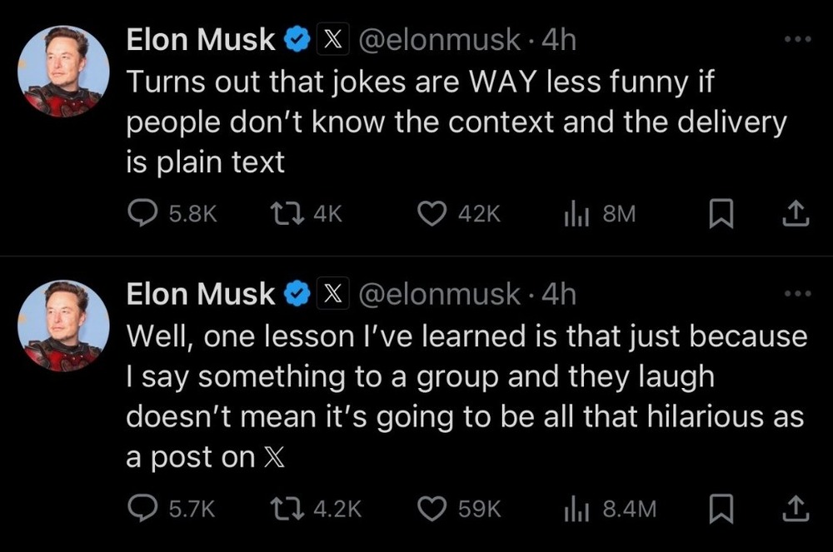Click the display name on the second post
Image resolution: width=833 pixels, height=552 pixels.
(200, 294)
